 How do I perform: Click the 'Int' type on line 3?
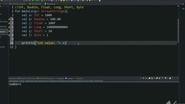[x=37, y=15]
